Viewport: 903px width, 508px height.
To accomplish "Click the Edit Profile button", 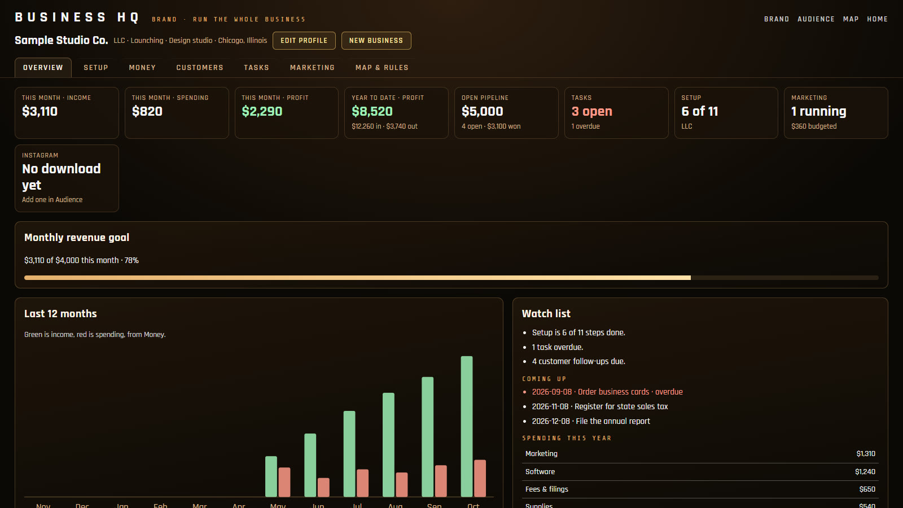I will click(304, 41).
